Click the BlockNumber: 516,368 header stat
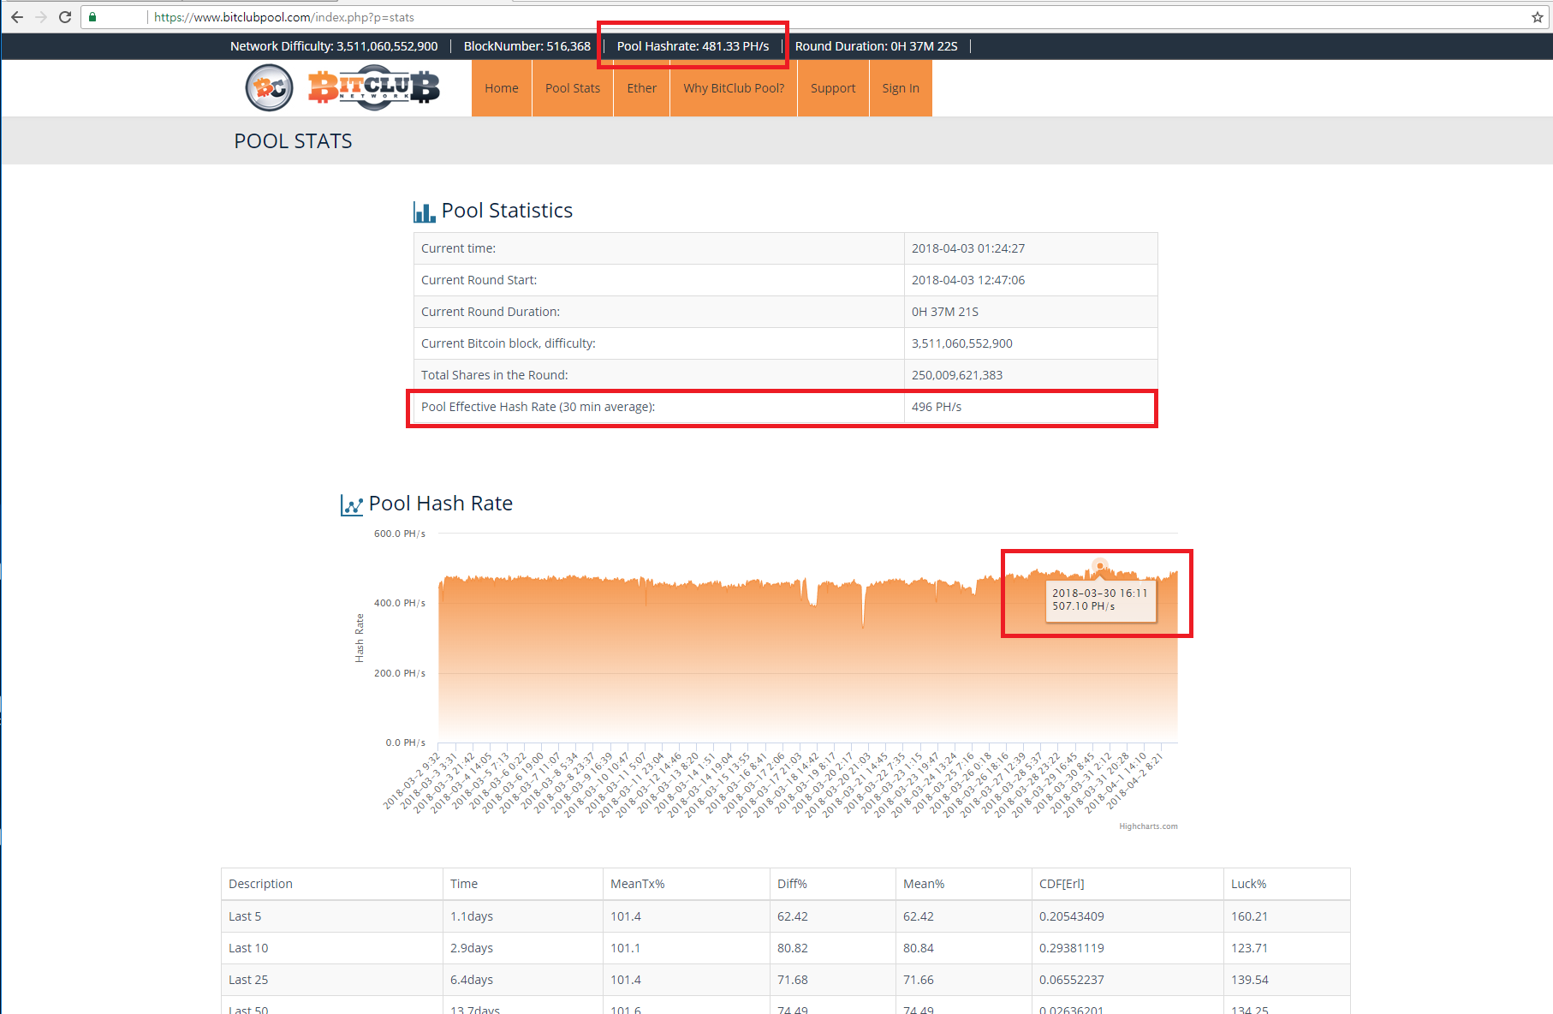 [x=527, y=46]
